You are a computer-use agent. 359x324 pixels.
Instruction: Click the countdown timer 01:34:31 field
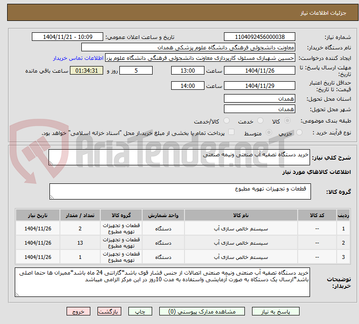tap(87, 70)
